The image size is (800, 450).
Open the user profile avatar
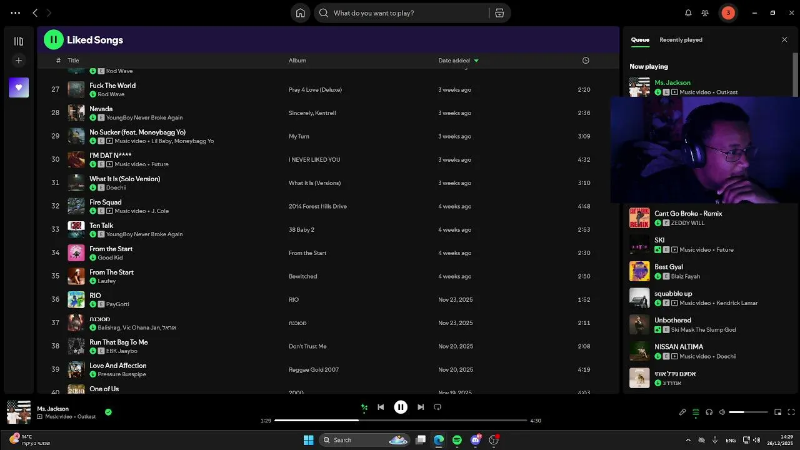tap(727, 12)
